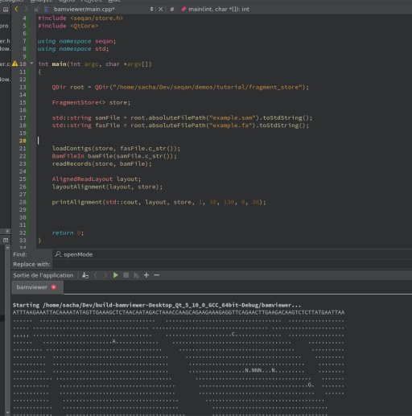Click the magnifier search options icon
412x416 pixels.
point(58,254)
